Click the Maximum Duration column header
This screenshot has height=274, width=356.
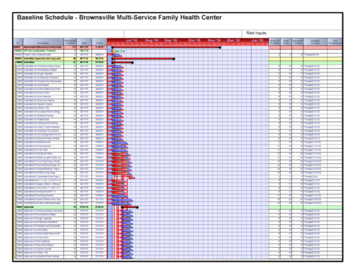pyautogui.click(x=297, y=42)
